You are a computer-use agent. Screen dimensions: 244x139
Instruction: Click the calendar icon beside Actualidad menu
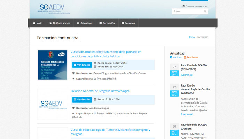point(78,23)
